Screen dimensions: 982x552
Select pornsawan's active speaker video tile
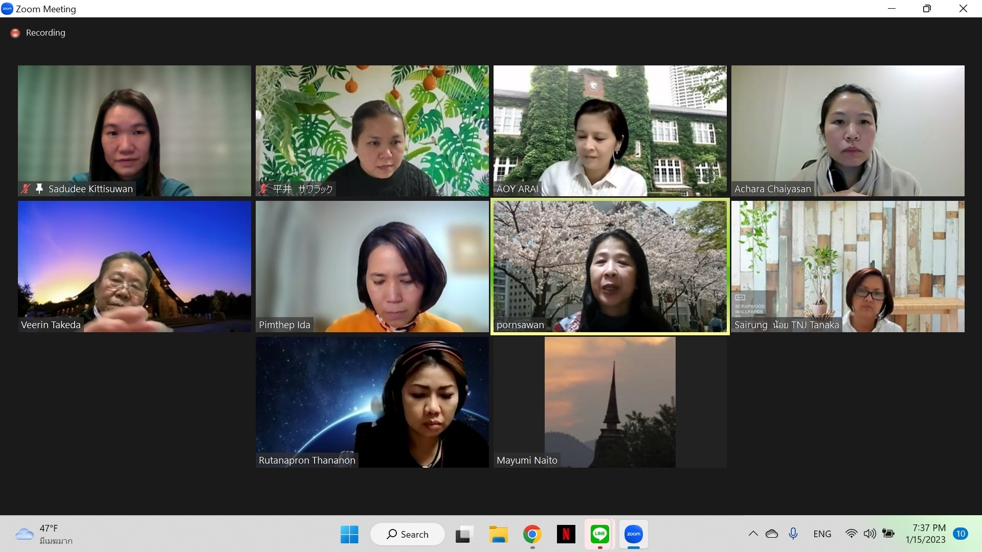(610, 266)
